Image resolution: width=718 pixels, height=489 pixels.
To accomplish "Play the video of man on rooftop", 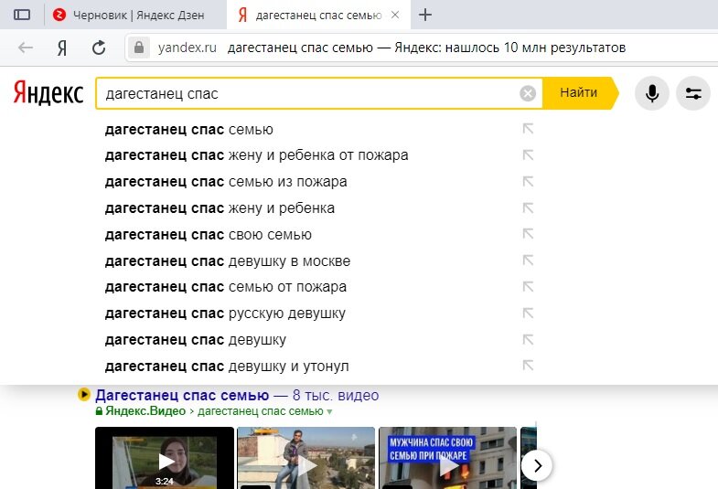I will (x=305, y=458).
